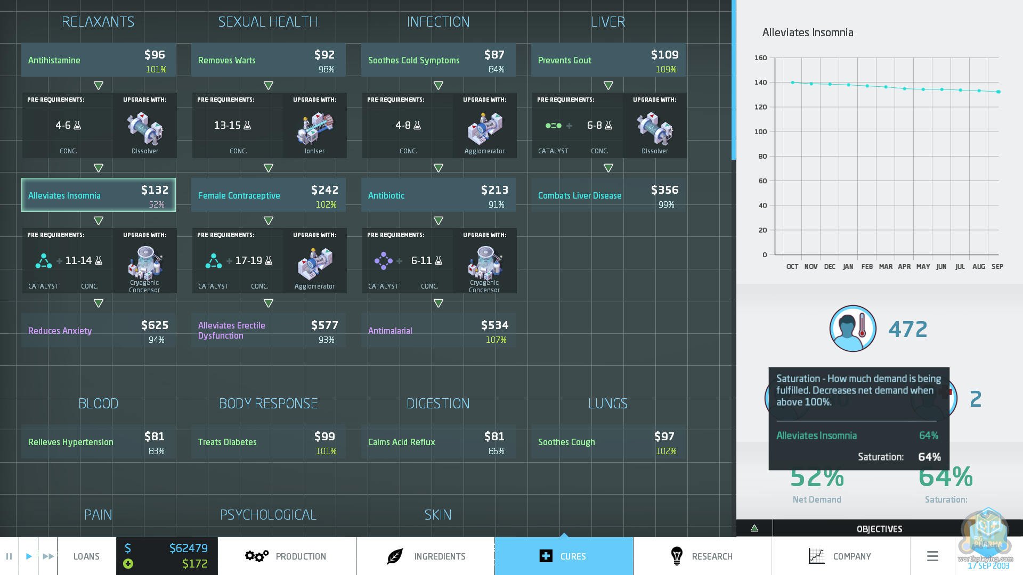Viewport: 1023px width, 575px height.
Task: Open the Research tab
Action: (702, 556)
